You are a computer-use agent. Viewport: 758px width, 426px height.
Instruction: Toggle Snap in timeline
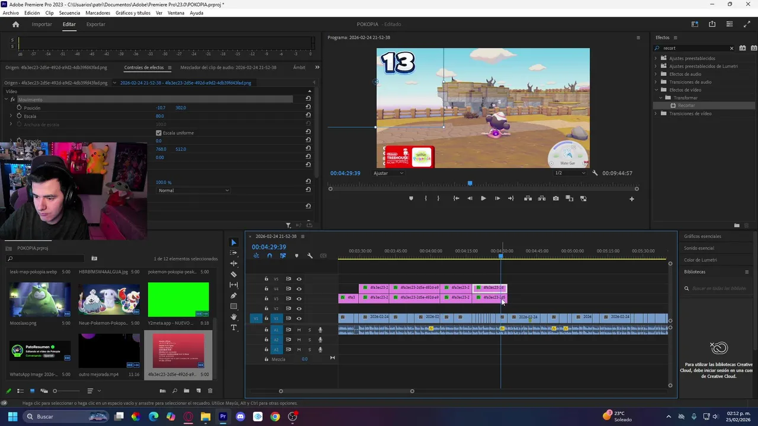point(269,256)
